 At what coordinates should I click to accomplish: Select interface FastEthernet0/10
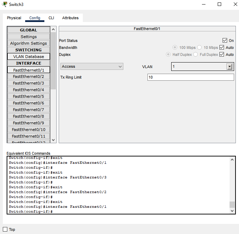29,130
